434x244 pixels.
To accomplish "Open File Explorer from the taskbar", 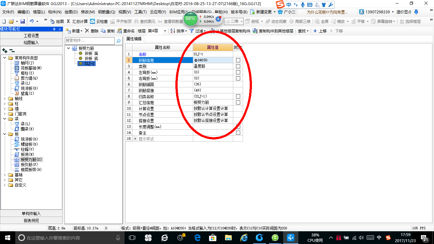I will (228, 238).
